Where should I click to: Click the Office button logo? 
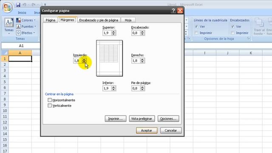click(x=7, y=8)
